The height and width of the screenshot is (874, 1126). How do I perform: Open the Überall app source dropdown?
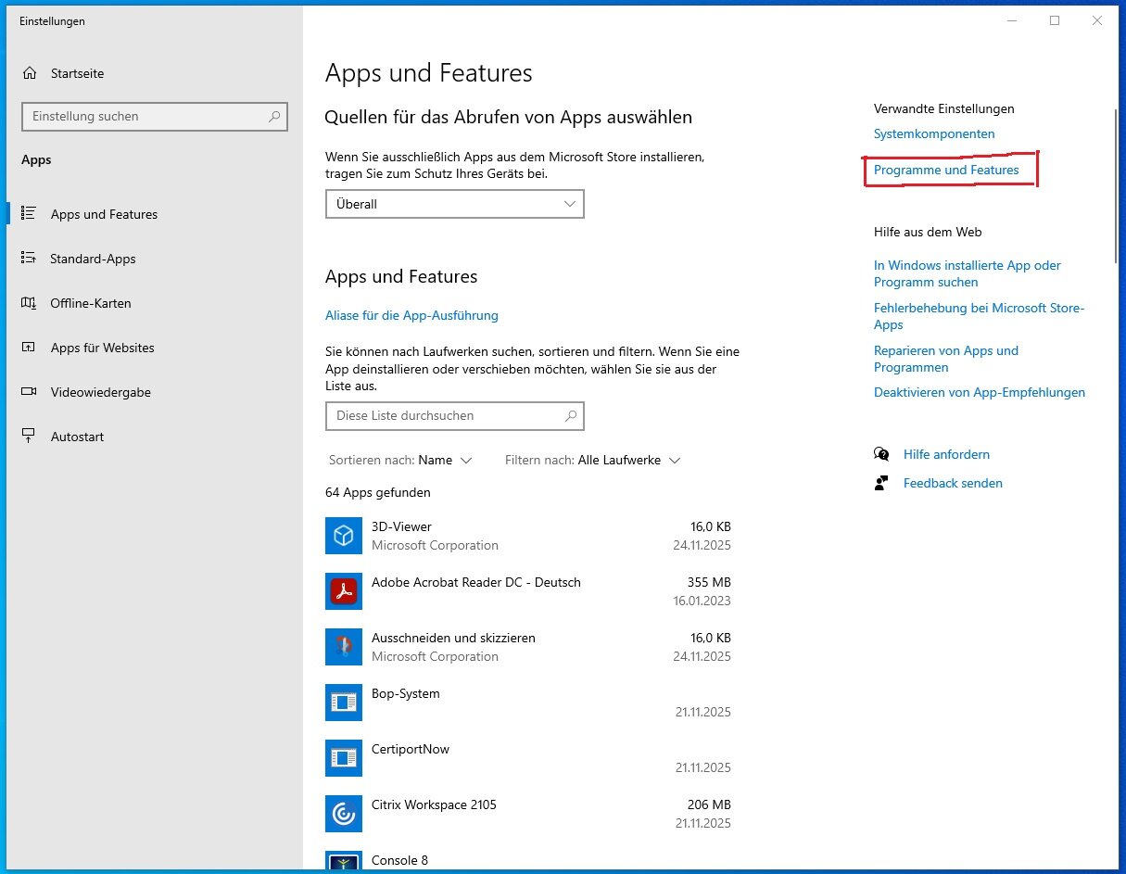point(454,204)
